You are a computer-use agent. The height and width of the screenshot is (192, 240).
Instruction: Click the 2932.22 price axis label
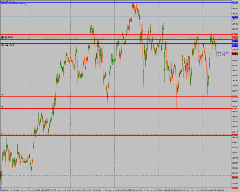pyautogui.click(x=235, y=65)
